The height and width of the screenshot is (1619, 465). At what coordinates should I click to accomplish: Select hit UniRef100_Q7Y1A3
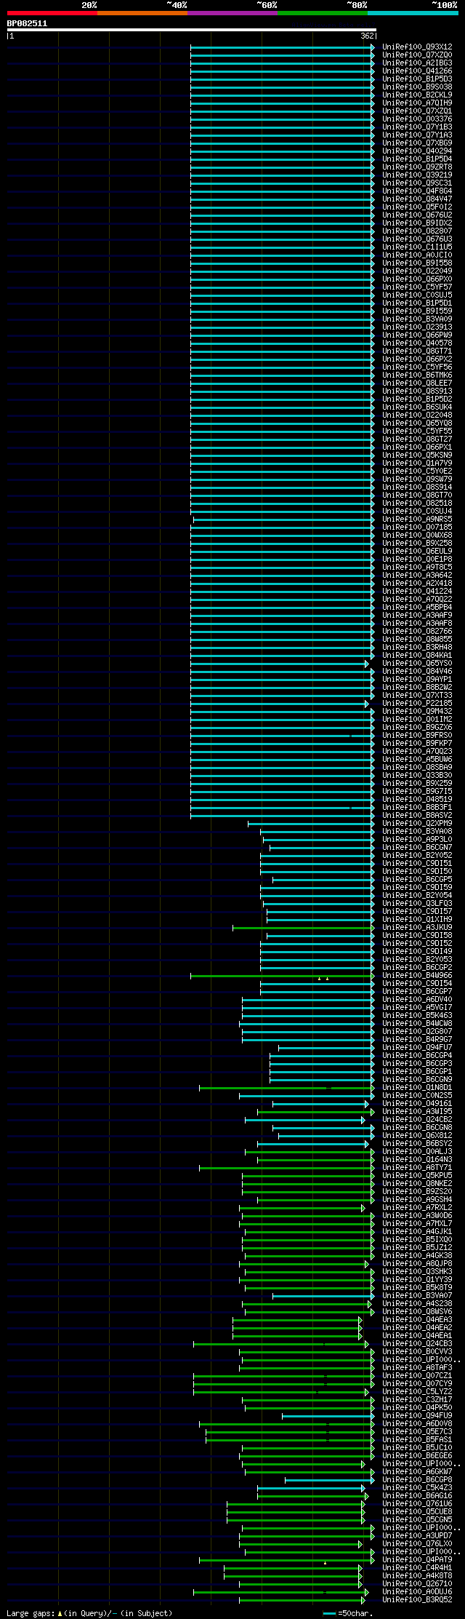click(417, 135)
